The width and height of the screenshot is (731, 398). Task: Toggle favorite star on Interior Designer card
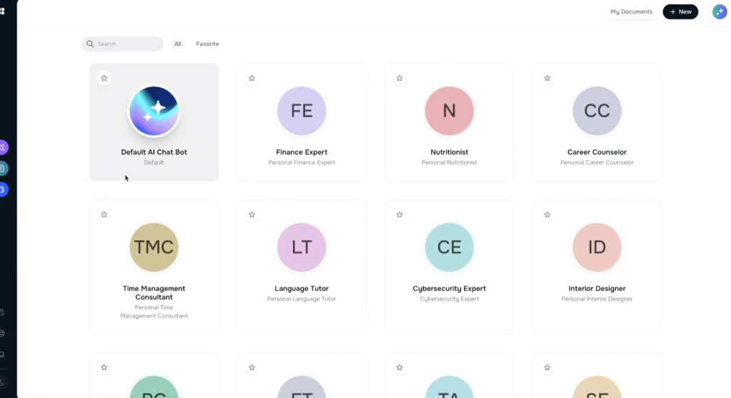point(548,214)
